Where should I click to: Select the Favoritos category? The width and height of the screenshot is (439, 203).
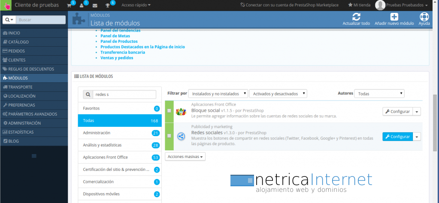pos(120,108)
